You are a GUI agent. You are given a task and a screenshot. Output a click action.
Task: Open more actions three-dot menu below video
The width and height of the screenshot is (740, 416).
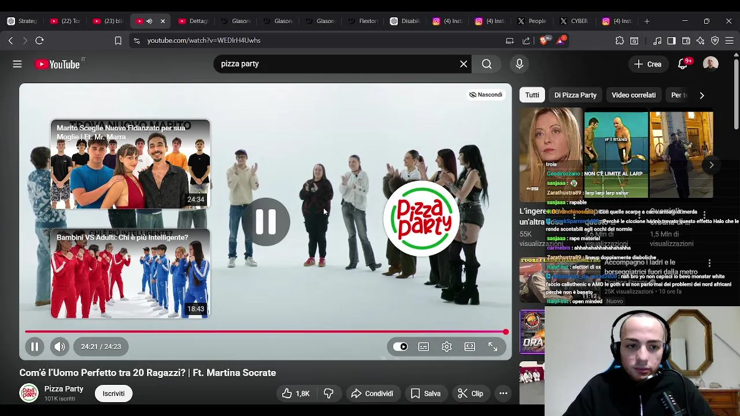click(504, 393)
